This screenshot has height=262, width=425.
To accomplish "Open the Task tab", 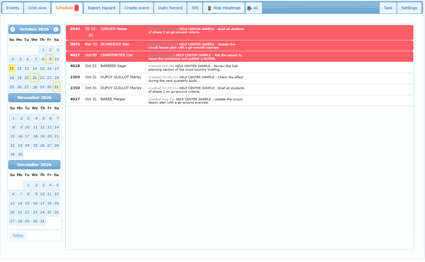I will click(x=388, y=8).
